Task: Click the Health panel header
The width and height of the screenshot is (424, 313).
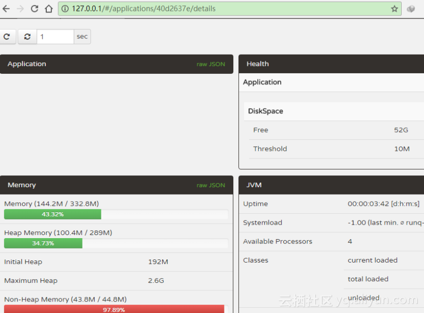Action: 332,64
